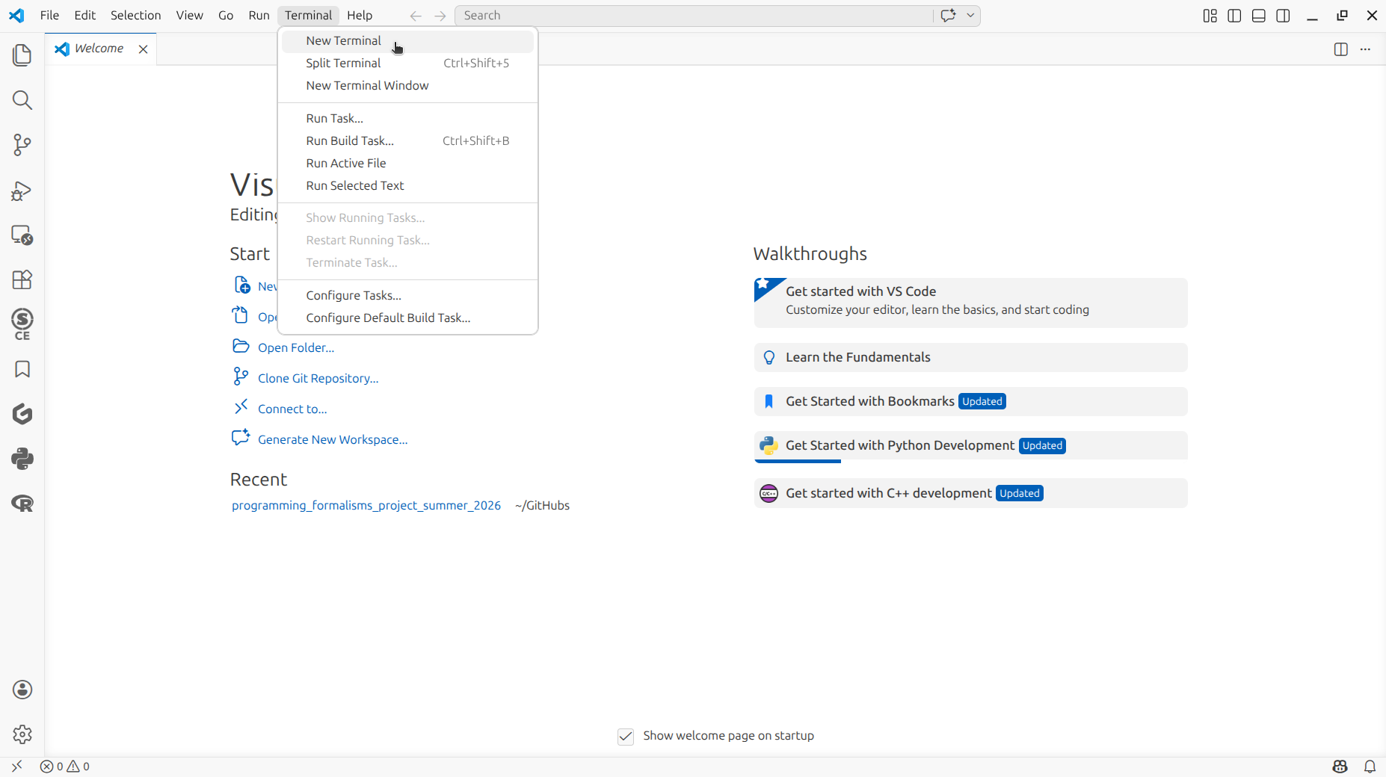Image resolution: width=1386 pixels, height=777 pixels.
Task: Click Generate New Workspace... link
Action: [333, 440]
